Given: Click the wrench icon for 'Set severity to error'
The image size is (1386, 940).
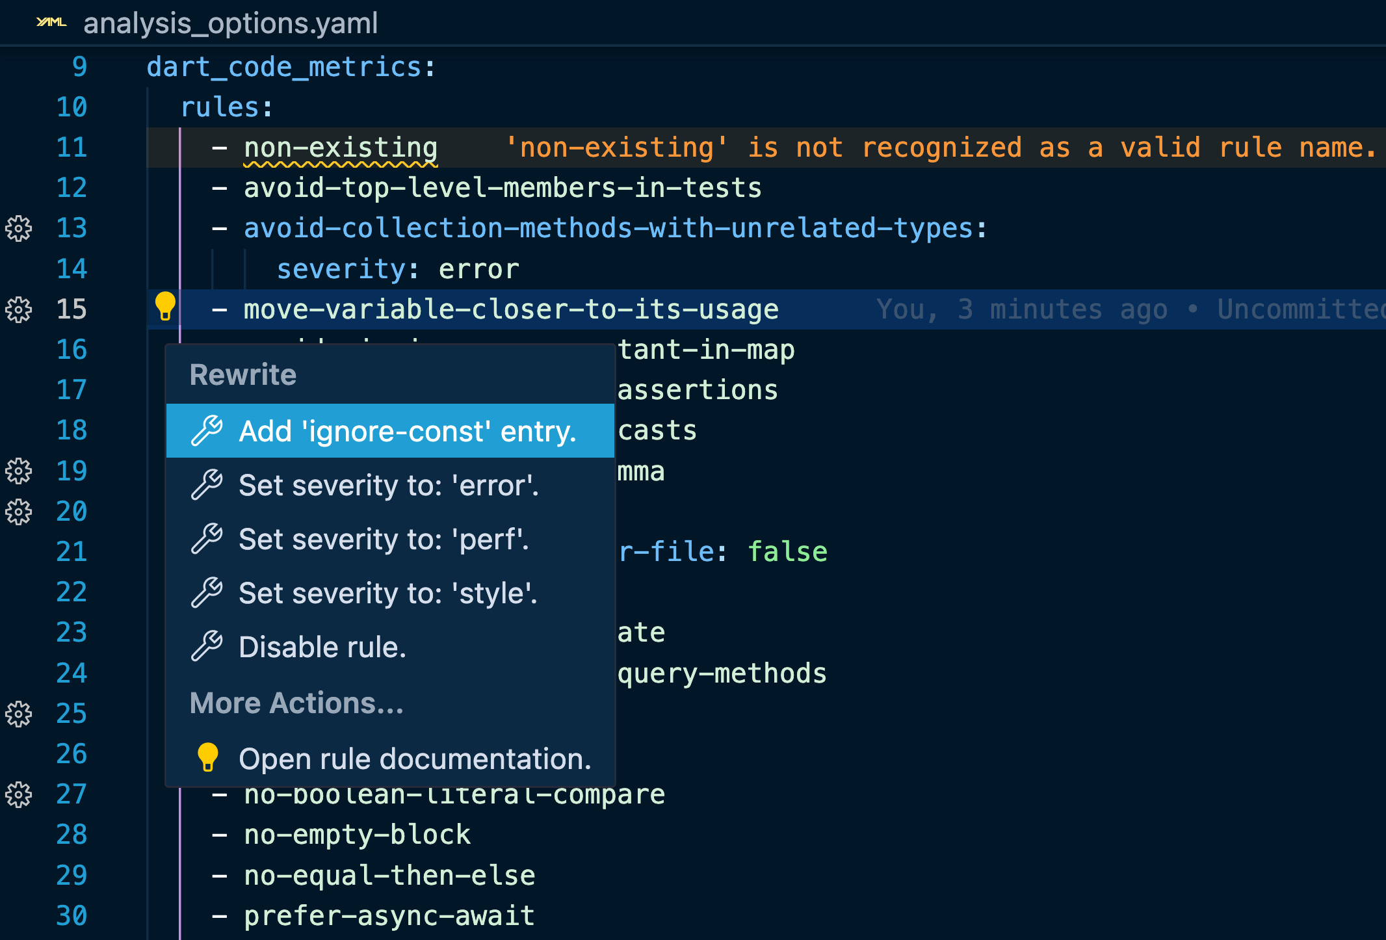Looking at the screenshot, I should point(207,485).
